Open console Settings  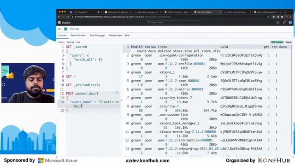pyautogui.click(x=70, y=42)
